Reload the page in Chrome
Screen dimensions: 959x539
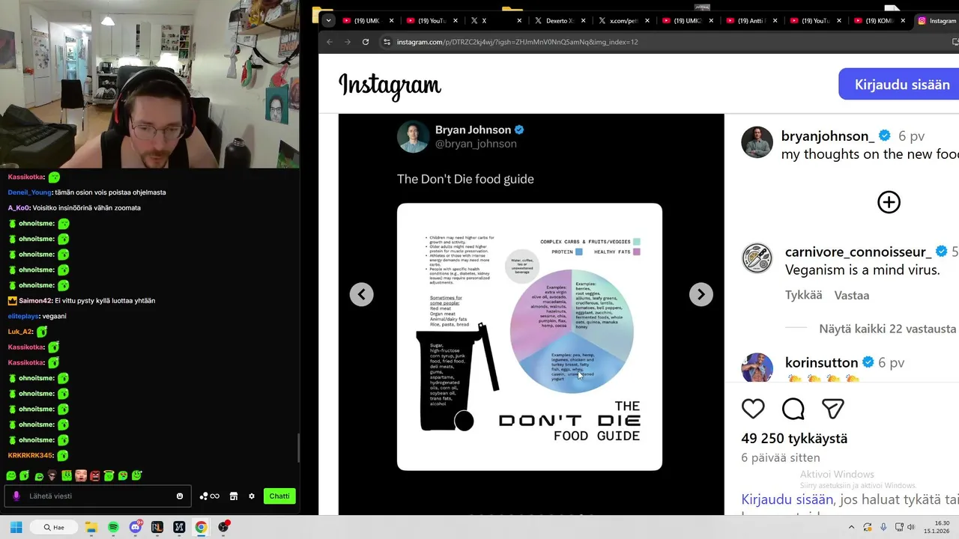pos(366,42)
